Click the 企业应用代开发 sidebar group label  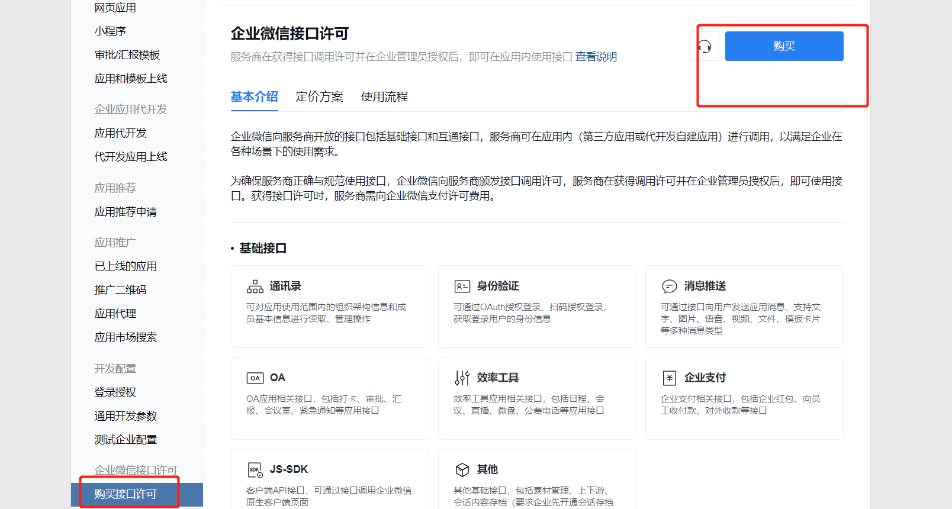pos(131,109)
